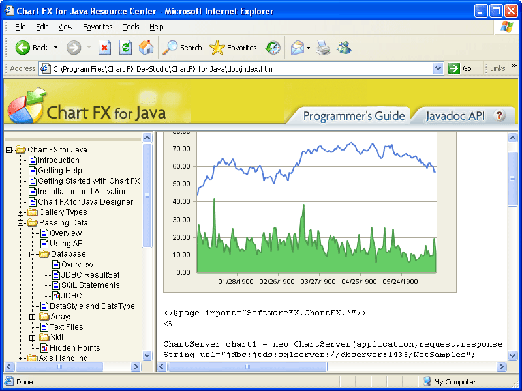
Task: Open the Mail toolbar icon
Action: coord(297,48)
